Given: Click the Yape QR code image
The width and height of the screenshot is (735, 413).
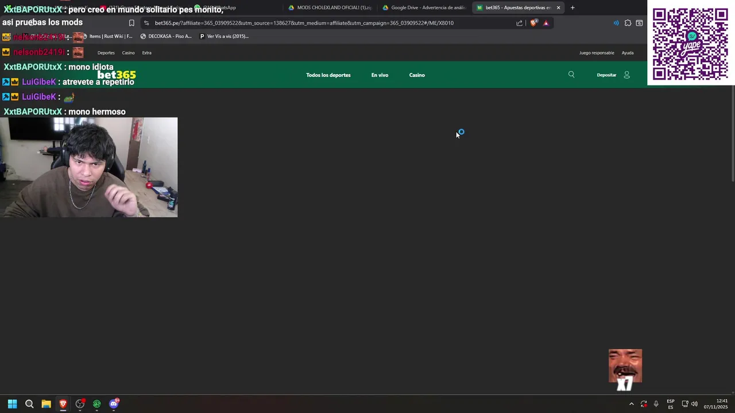Looking at the screenshot, I should 691,44.
